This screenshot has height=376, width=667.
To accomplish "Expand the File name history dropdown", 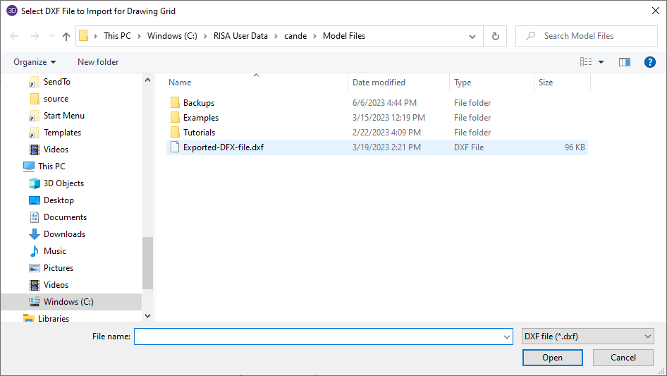I will pyautogui.click(x=506, y=337).
